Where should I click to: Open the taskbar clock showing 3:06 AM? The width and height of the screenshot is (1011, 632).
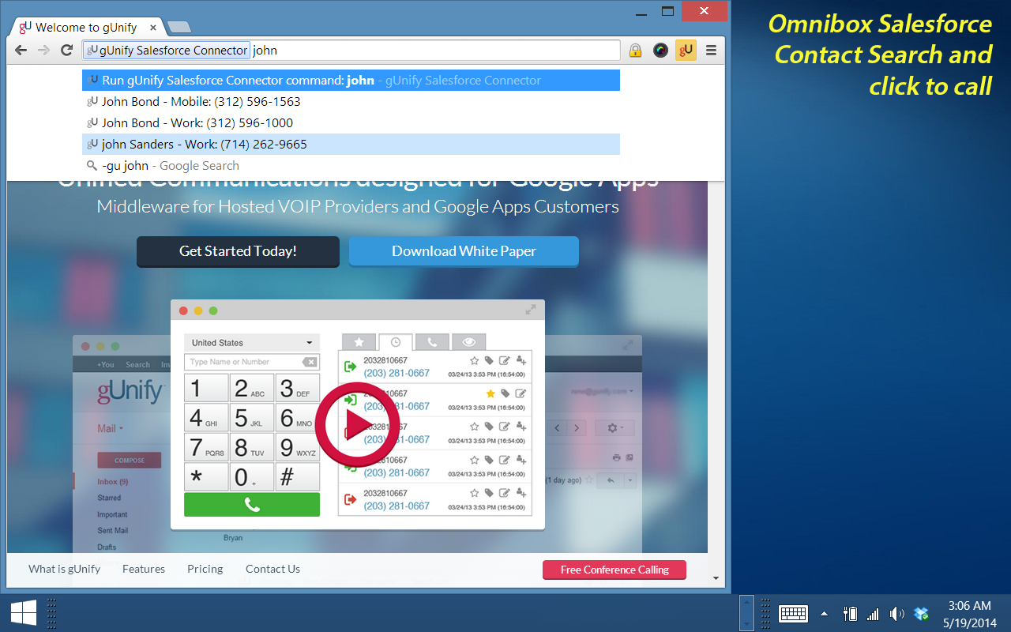[x=968, y=614]
